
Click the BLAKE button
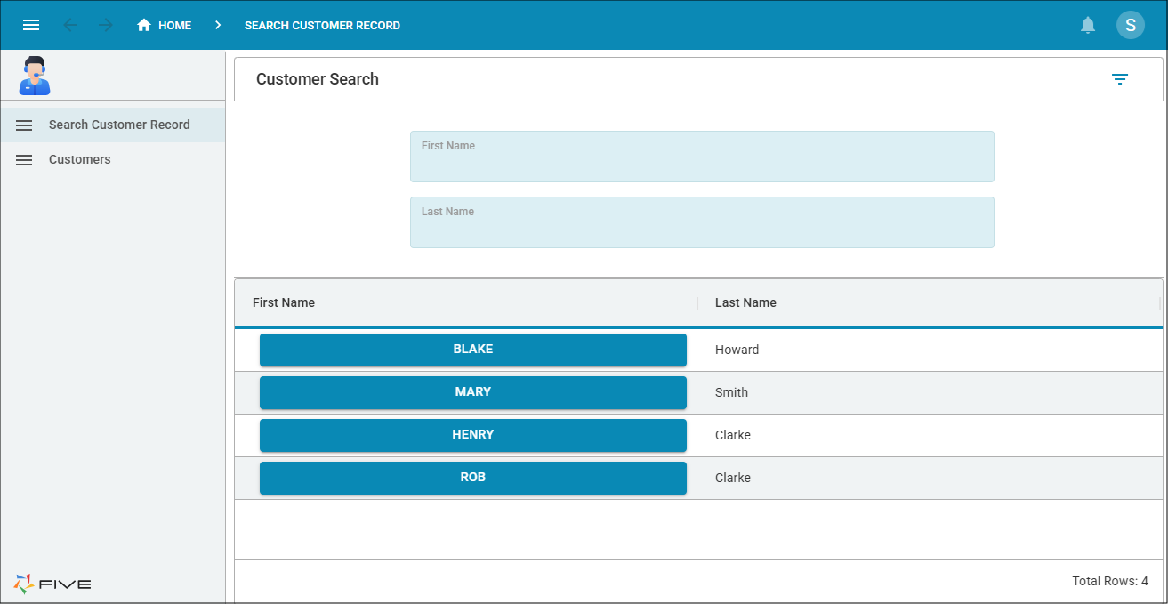point(473,350)
